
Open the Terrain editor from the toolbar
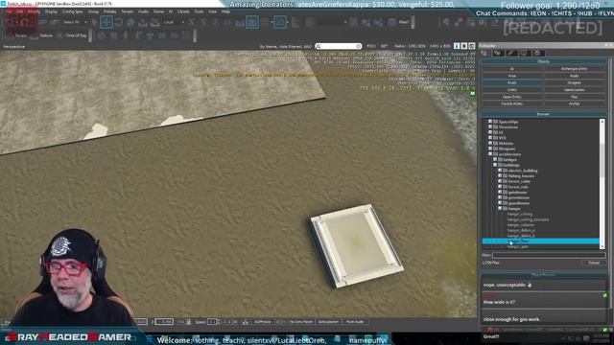[17, 35]
